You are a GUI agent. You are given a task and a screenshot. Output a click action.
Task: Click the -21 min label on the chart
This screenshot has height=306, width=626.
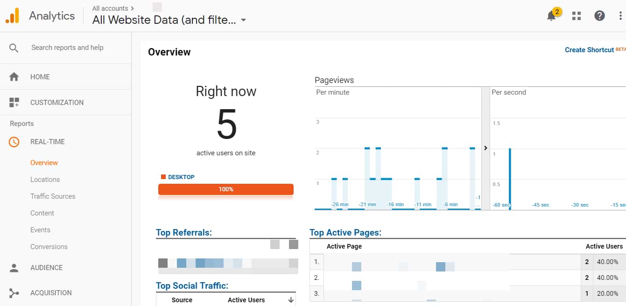(367, 204)
